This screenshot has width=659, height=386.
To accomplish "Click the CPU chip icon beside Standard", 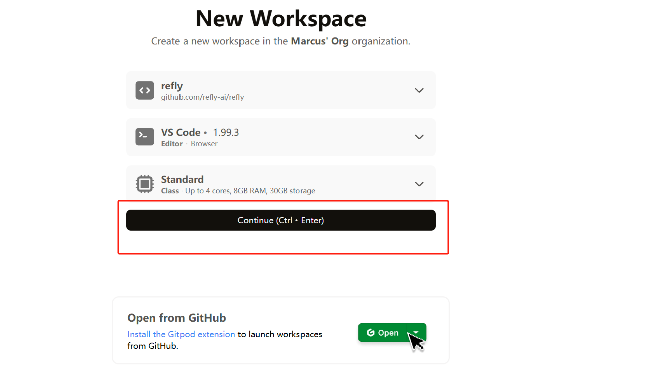I will [145, 184].
